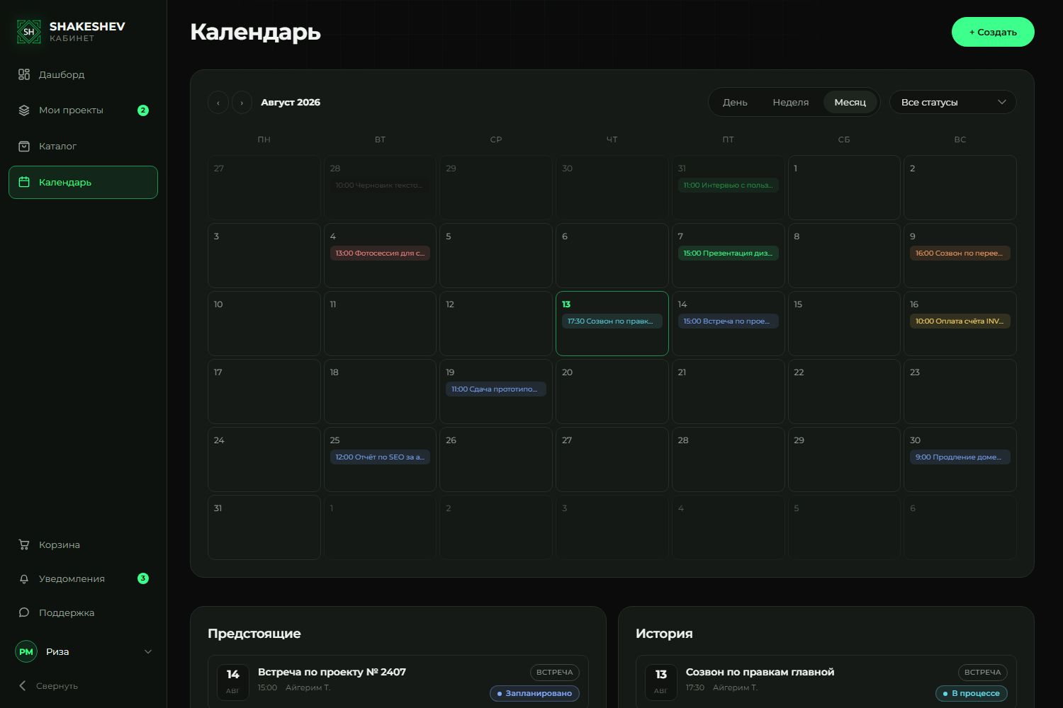Open Корзина from the sidebar

(84, 544)
